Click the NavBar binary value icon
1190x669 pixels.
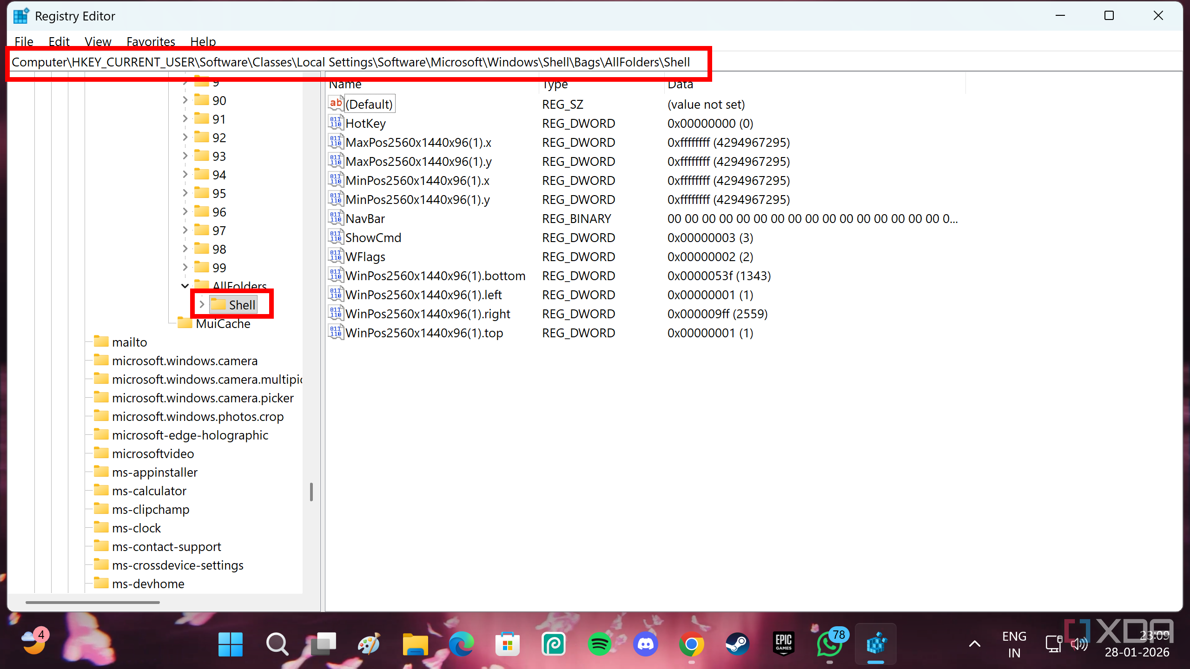click(336, 218)
